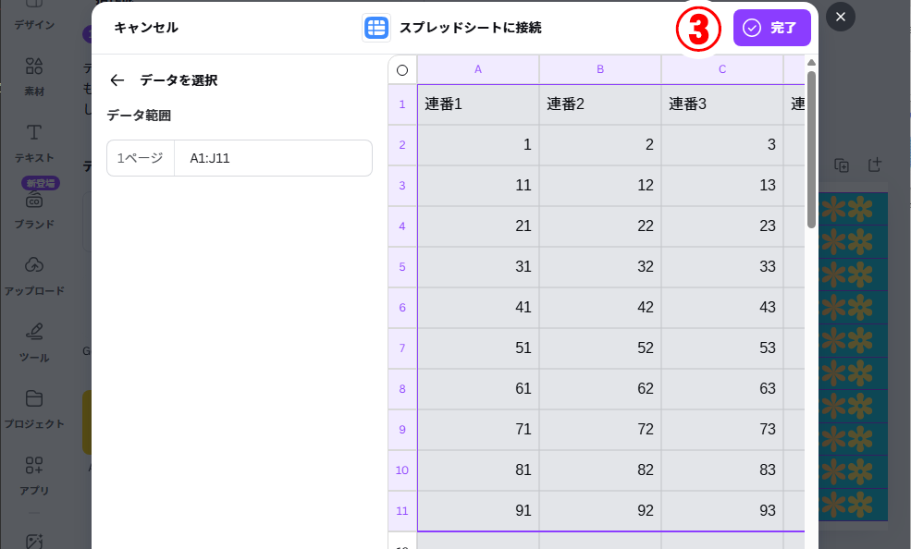
Task: Open the ブランド brand kit icon
Action: pos(34,201)
